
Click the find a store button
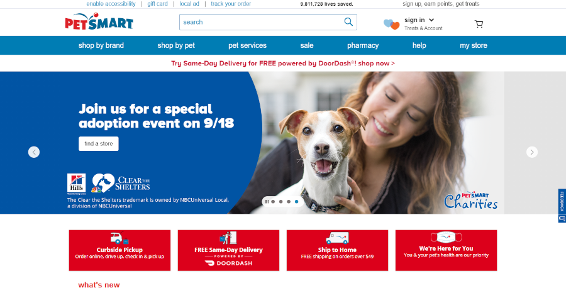point(99,143)
